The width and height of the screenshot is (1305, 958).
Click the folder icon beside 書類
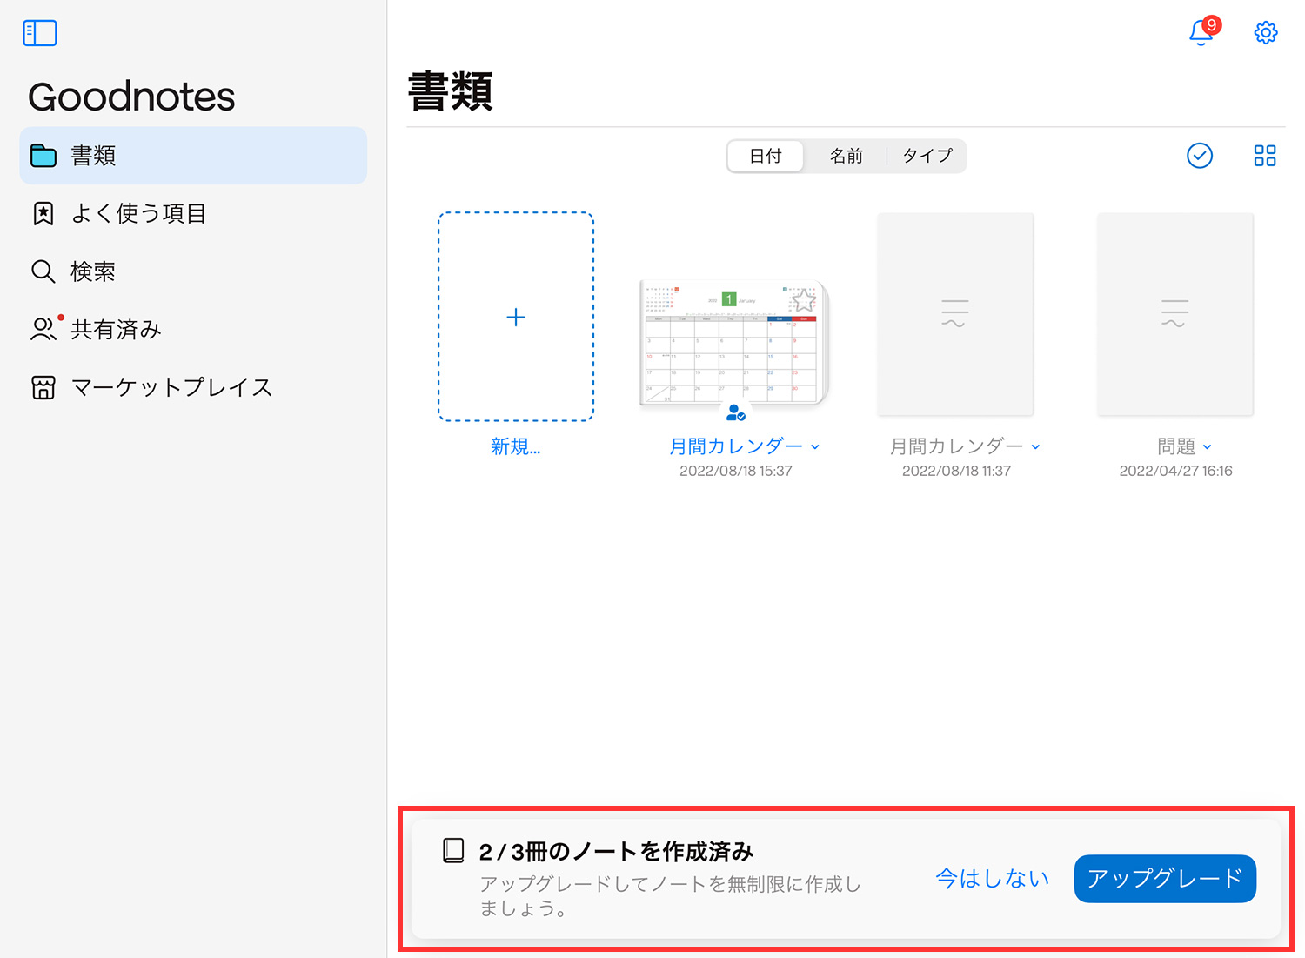43,156
